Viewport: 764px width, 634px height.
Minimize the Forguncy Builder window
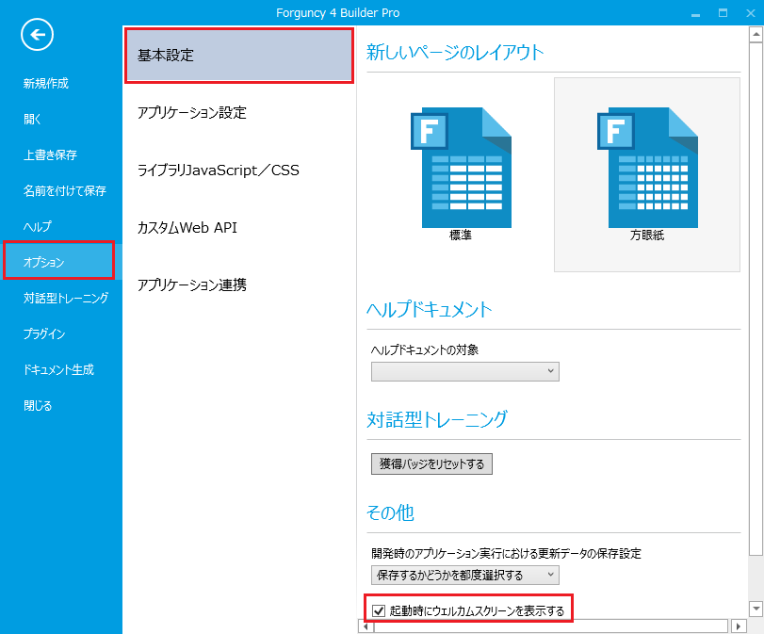[x=696, y=13]
